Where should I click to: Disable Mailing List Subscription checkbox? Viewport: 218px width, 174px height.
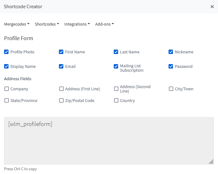[116, 66]
